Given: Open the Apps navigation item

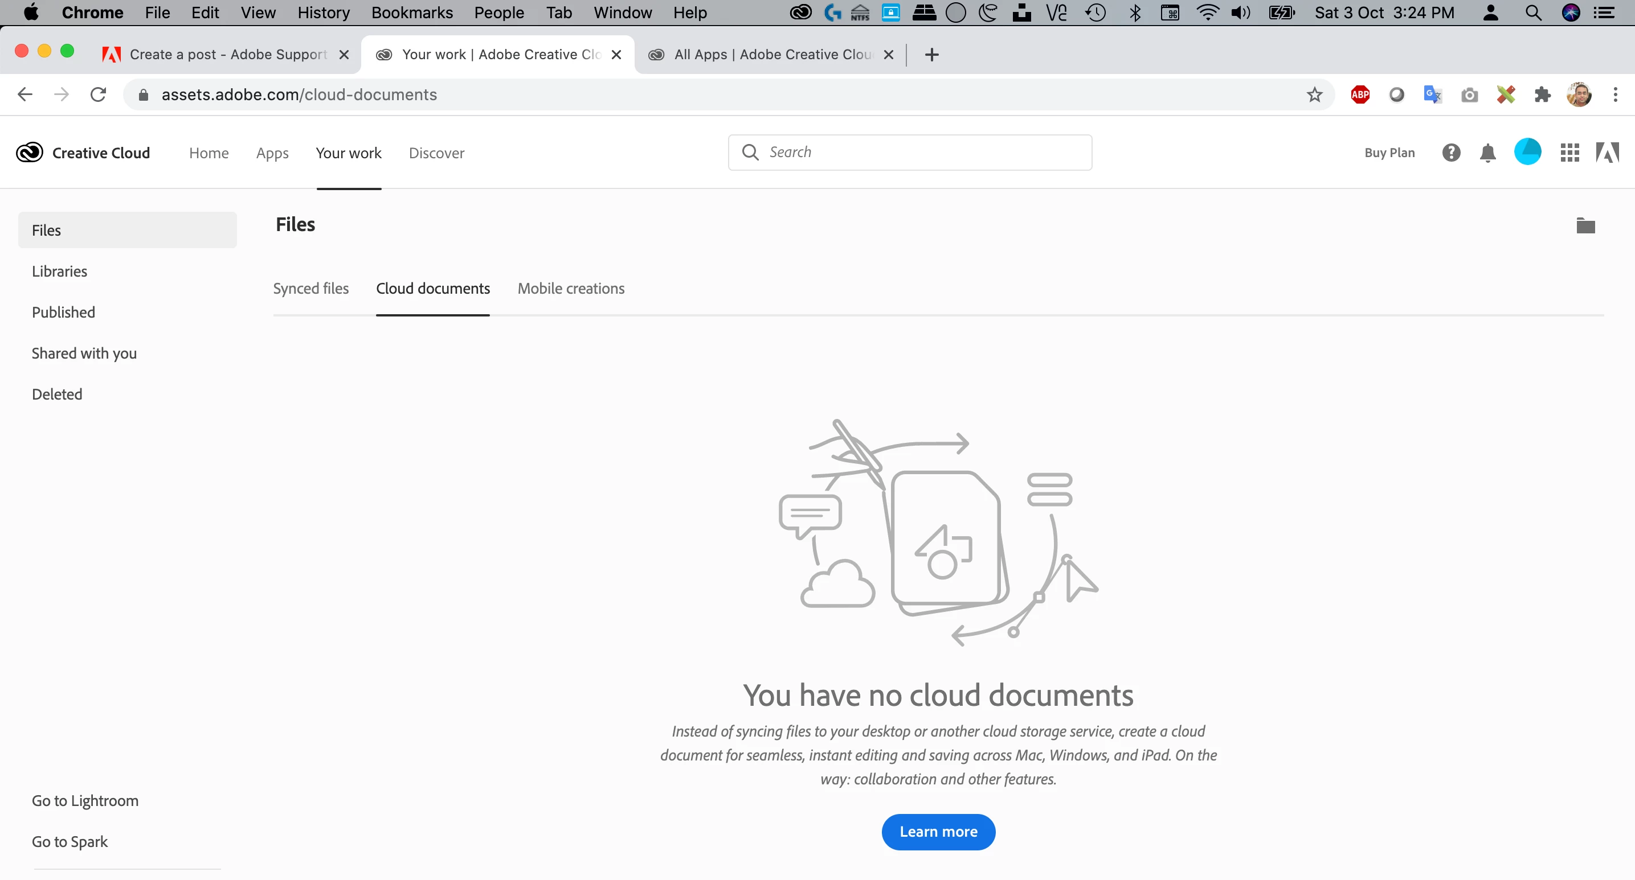Looking at the screenshot, I should pyautogui.click(x=272, y=154).
